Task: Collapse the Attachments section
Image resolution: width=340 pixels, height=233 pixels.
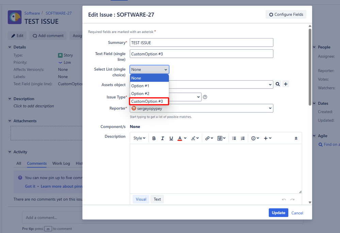Action: (x=10, y=121)
